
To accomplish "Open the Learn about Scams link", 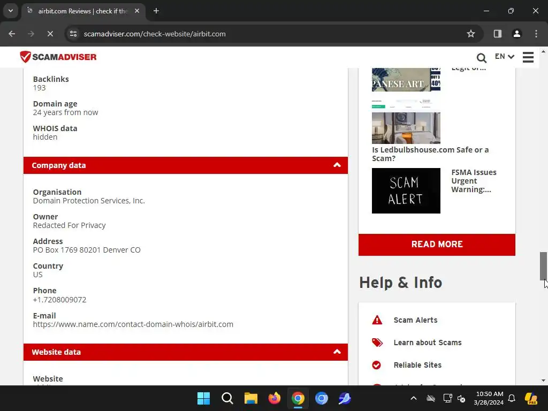I will pos(428,342).
